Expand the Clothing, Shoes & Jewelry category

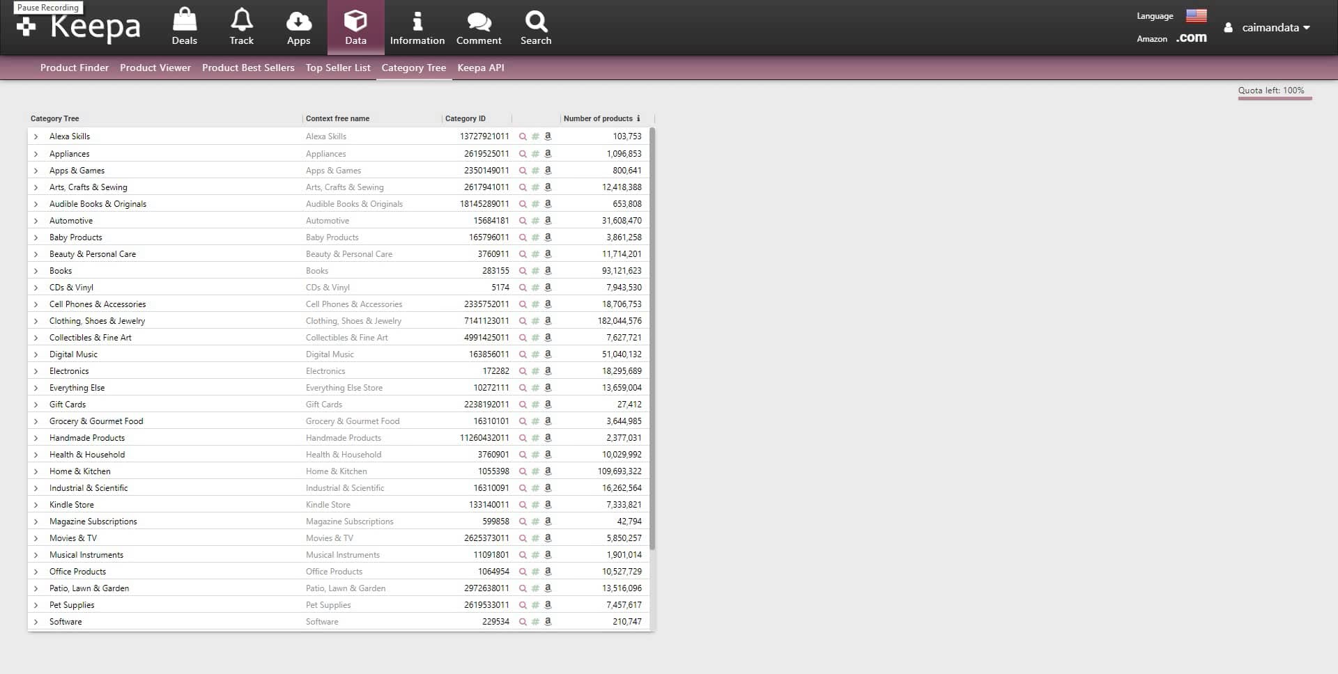click(36, 321)
